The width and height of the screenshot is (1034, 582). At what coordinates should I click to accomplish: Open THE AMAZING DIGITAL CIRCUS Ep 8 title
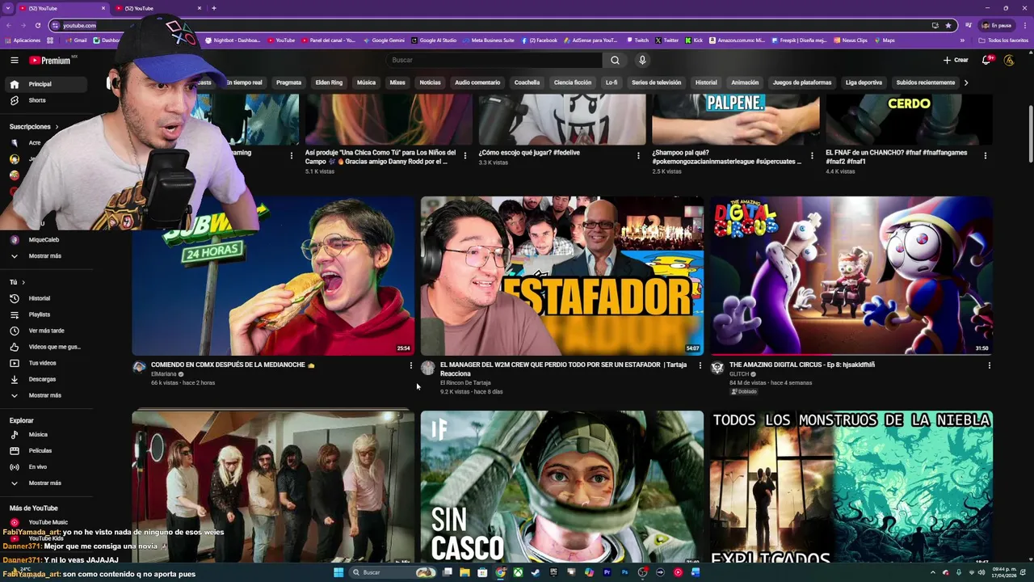click(x=801, y=365)
